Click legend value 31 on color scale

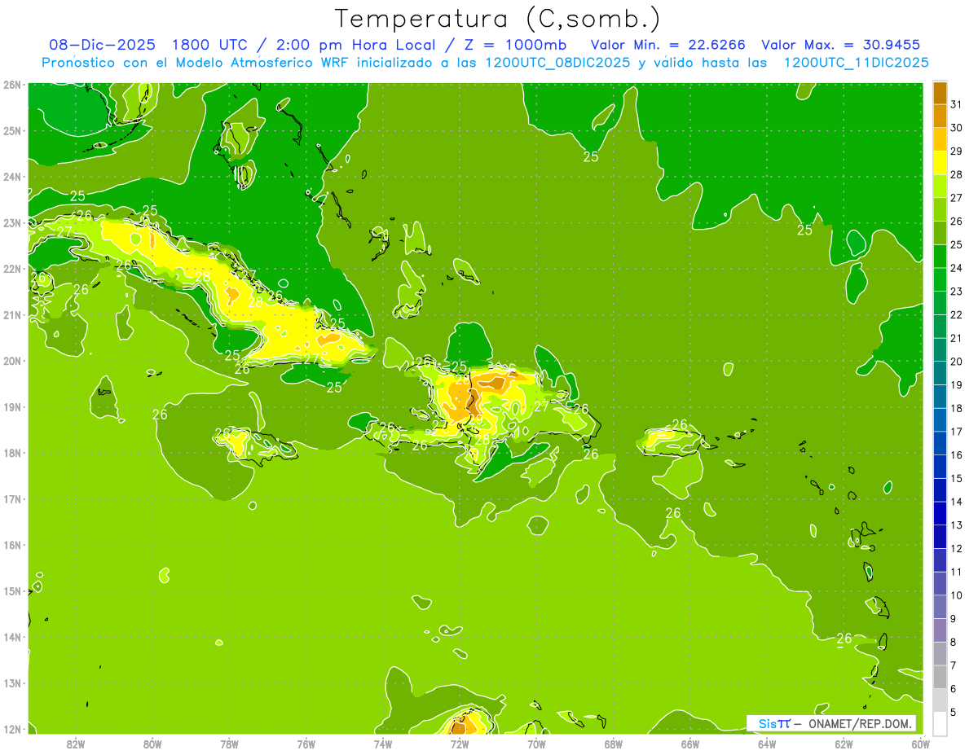[x=956, y=104]
